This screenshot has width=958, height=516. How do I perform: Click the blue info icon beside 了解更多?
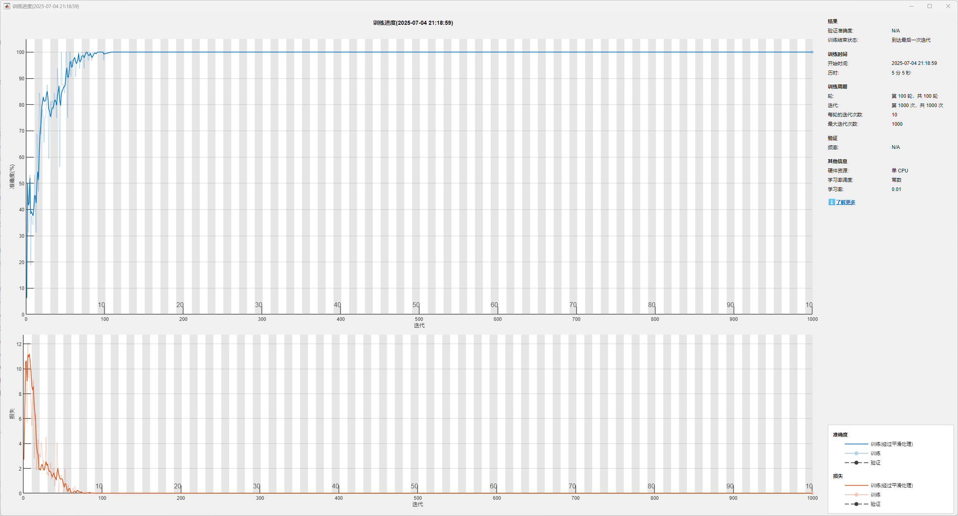pos(831,202)
